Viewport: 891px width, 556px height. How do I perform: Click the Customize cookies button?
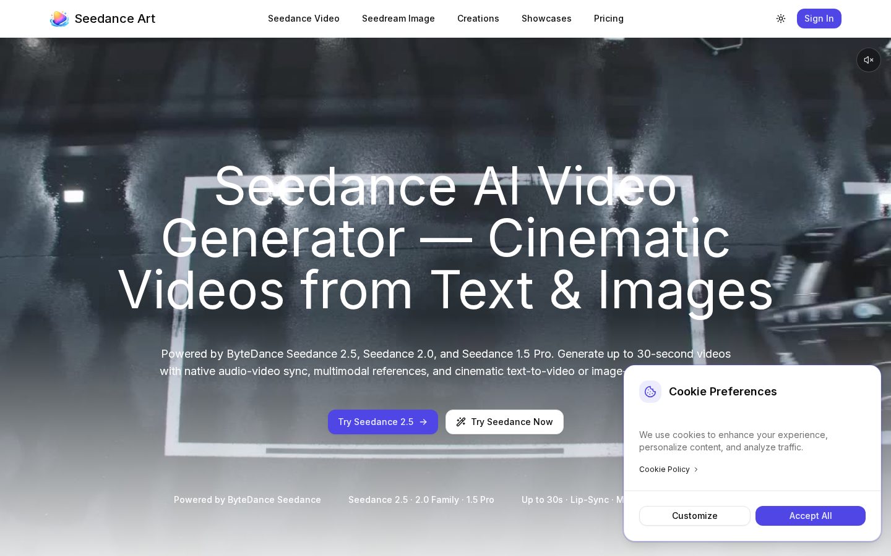[695, 516]
